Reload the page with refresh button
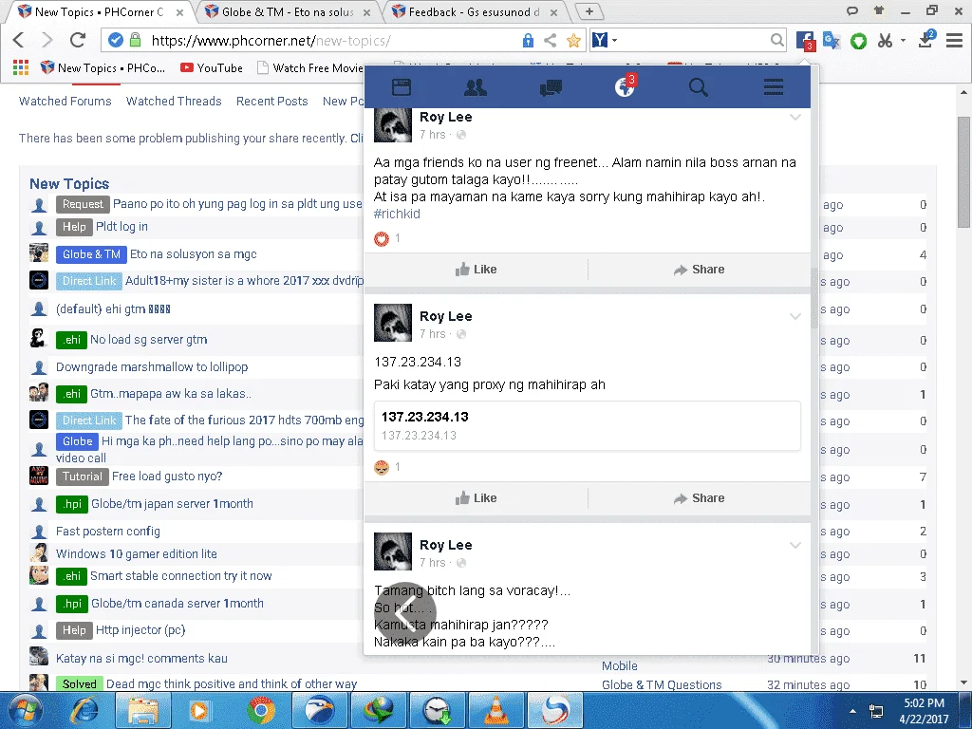The width and height of the screenshot is (972, 729). tap(78, 40)
